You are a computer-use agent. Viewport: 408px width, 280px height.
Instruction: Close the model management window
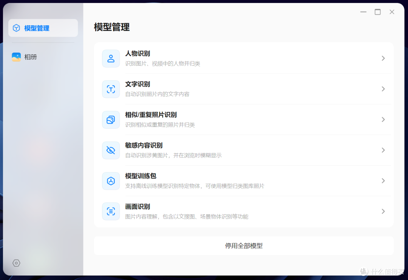pyautogui.click(x=392, y=12)
